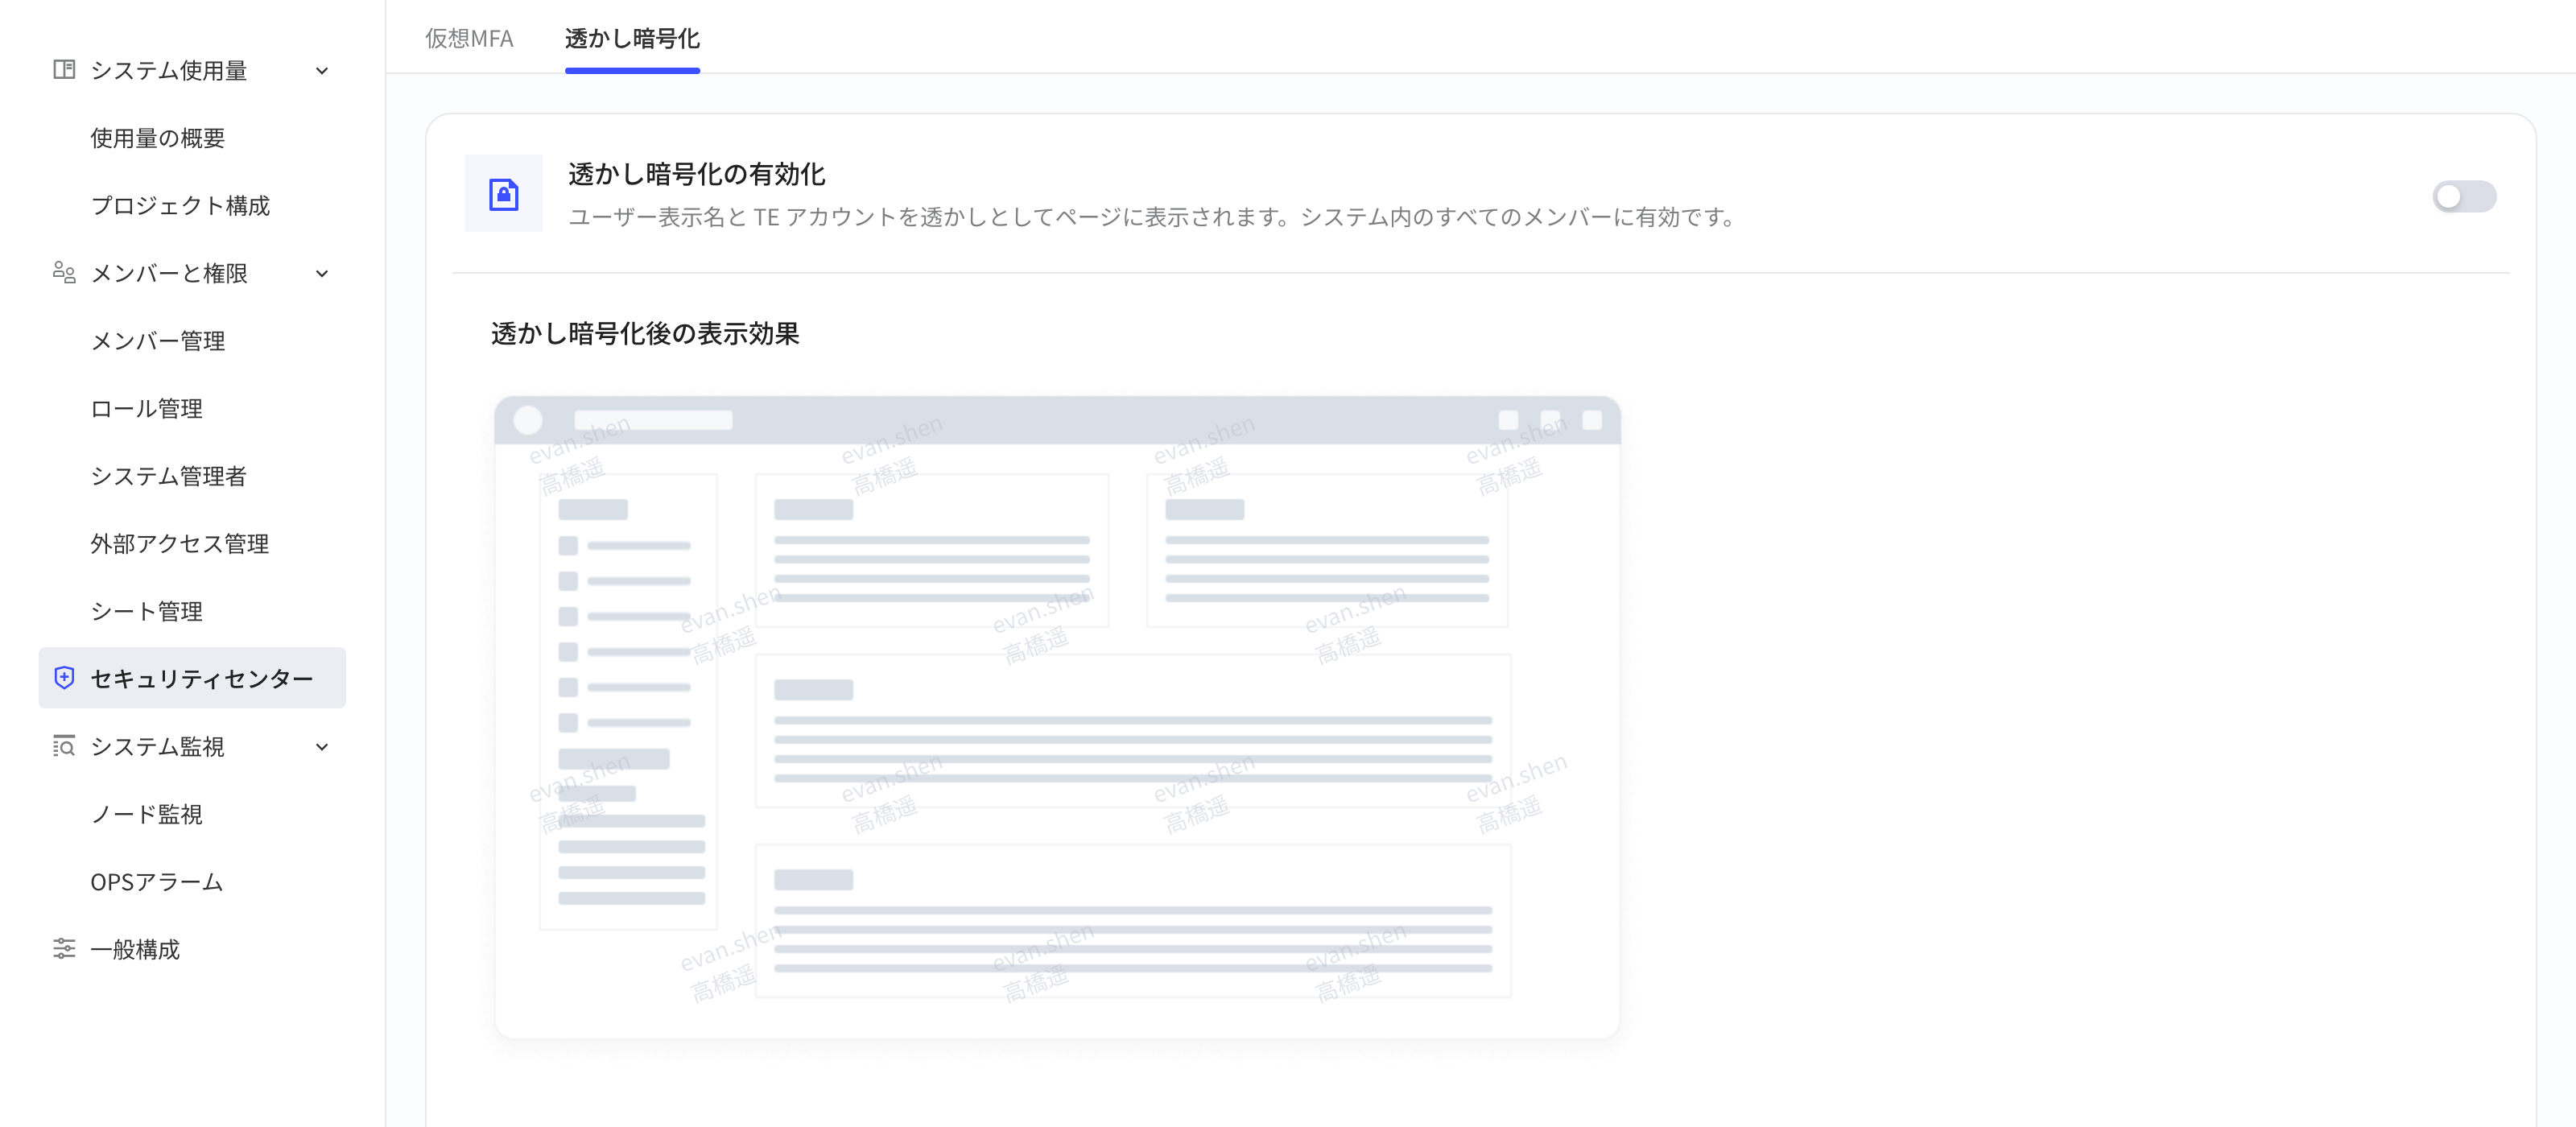Click the システム監視 monitor icon
Viewport: 2576px width, 1127px height.
click(x=64, y=746)
